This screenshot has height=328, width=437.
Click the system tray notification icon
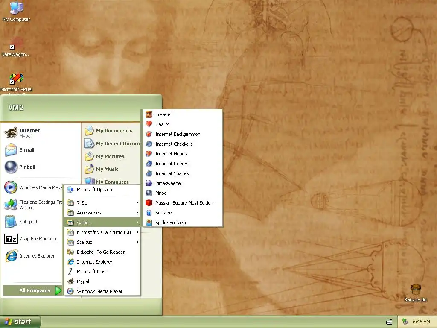pyautogui.click(x=405, y=322)
